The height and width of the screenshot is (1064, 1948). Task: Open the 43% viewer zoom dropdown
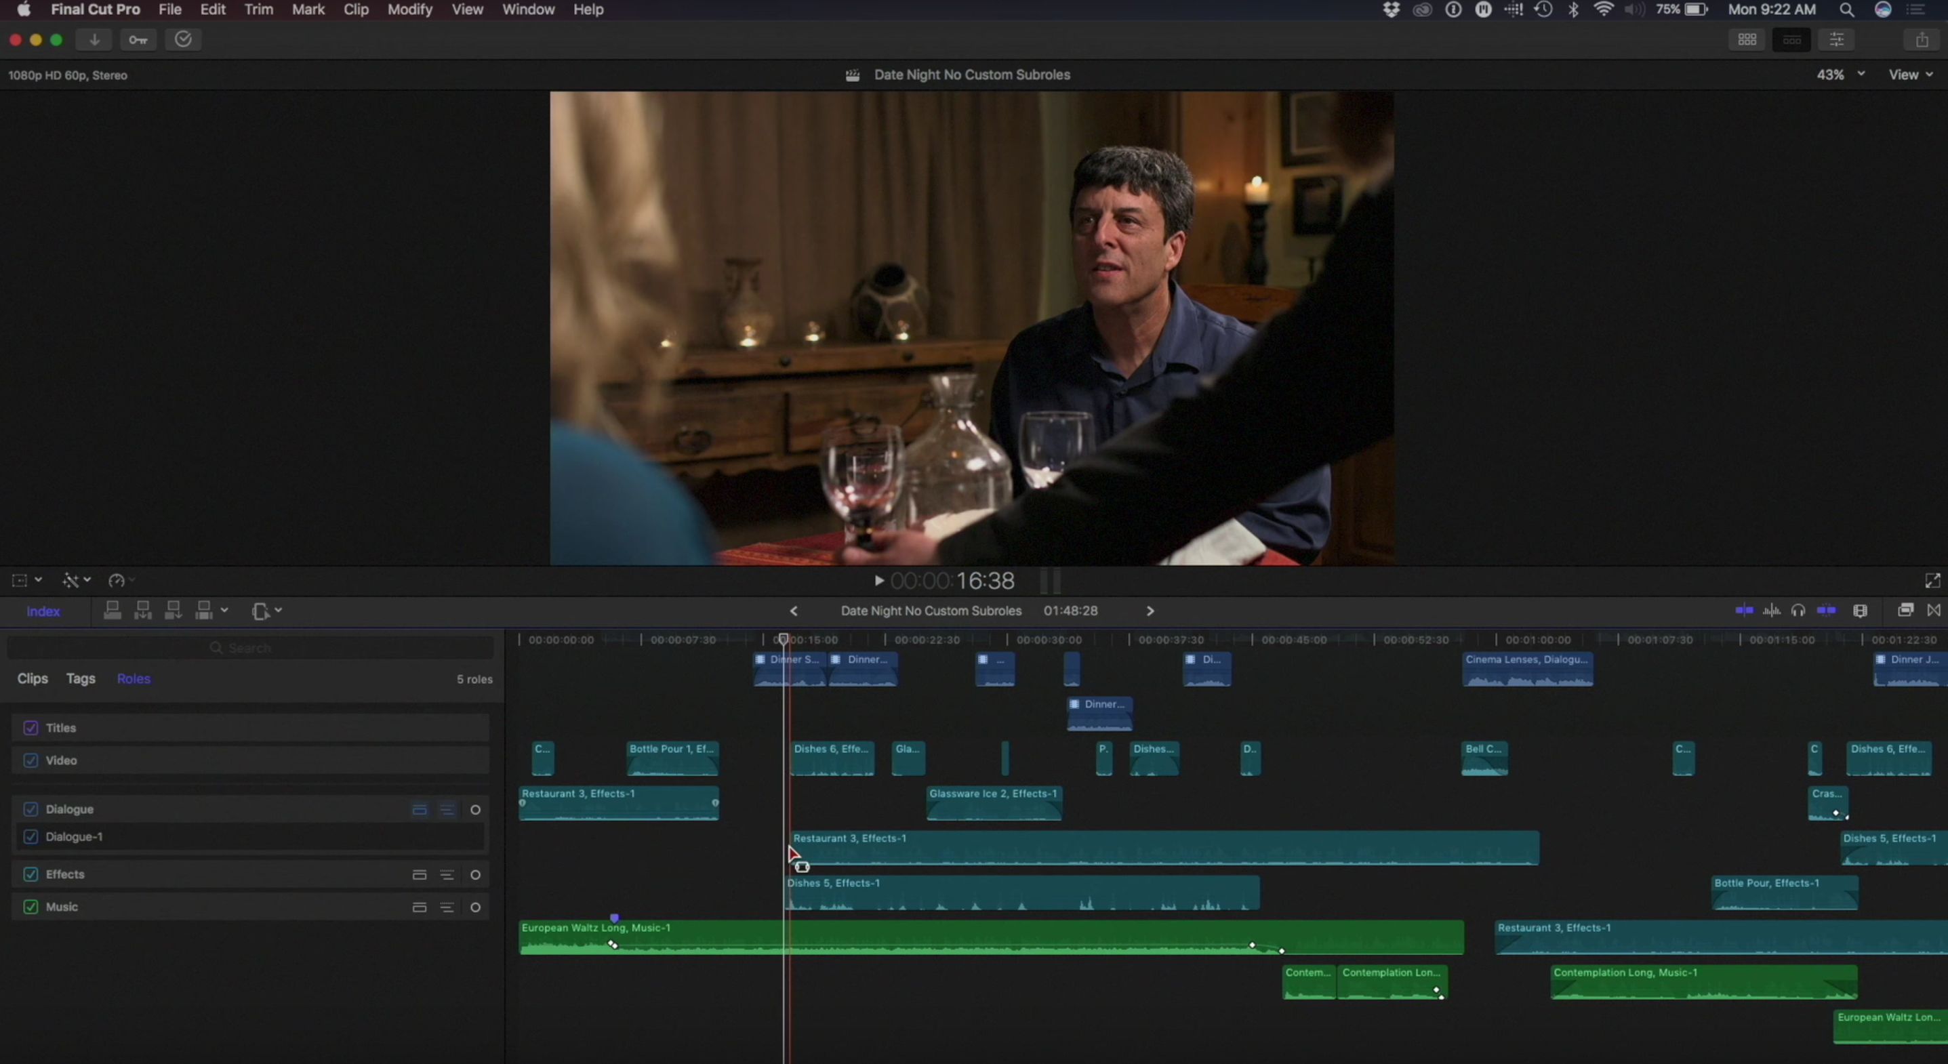coord(1840,74)
